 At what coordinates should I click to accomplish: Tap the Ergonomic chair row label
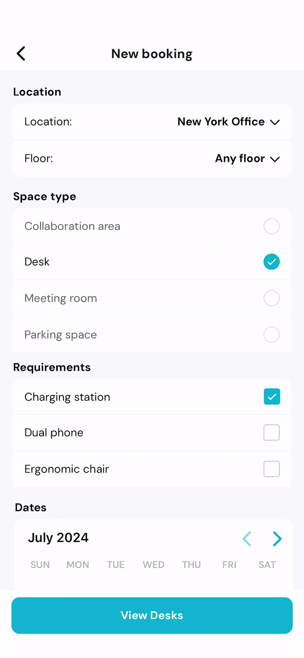pyautogui.click(x=67, y=469)
